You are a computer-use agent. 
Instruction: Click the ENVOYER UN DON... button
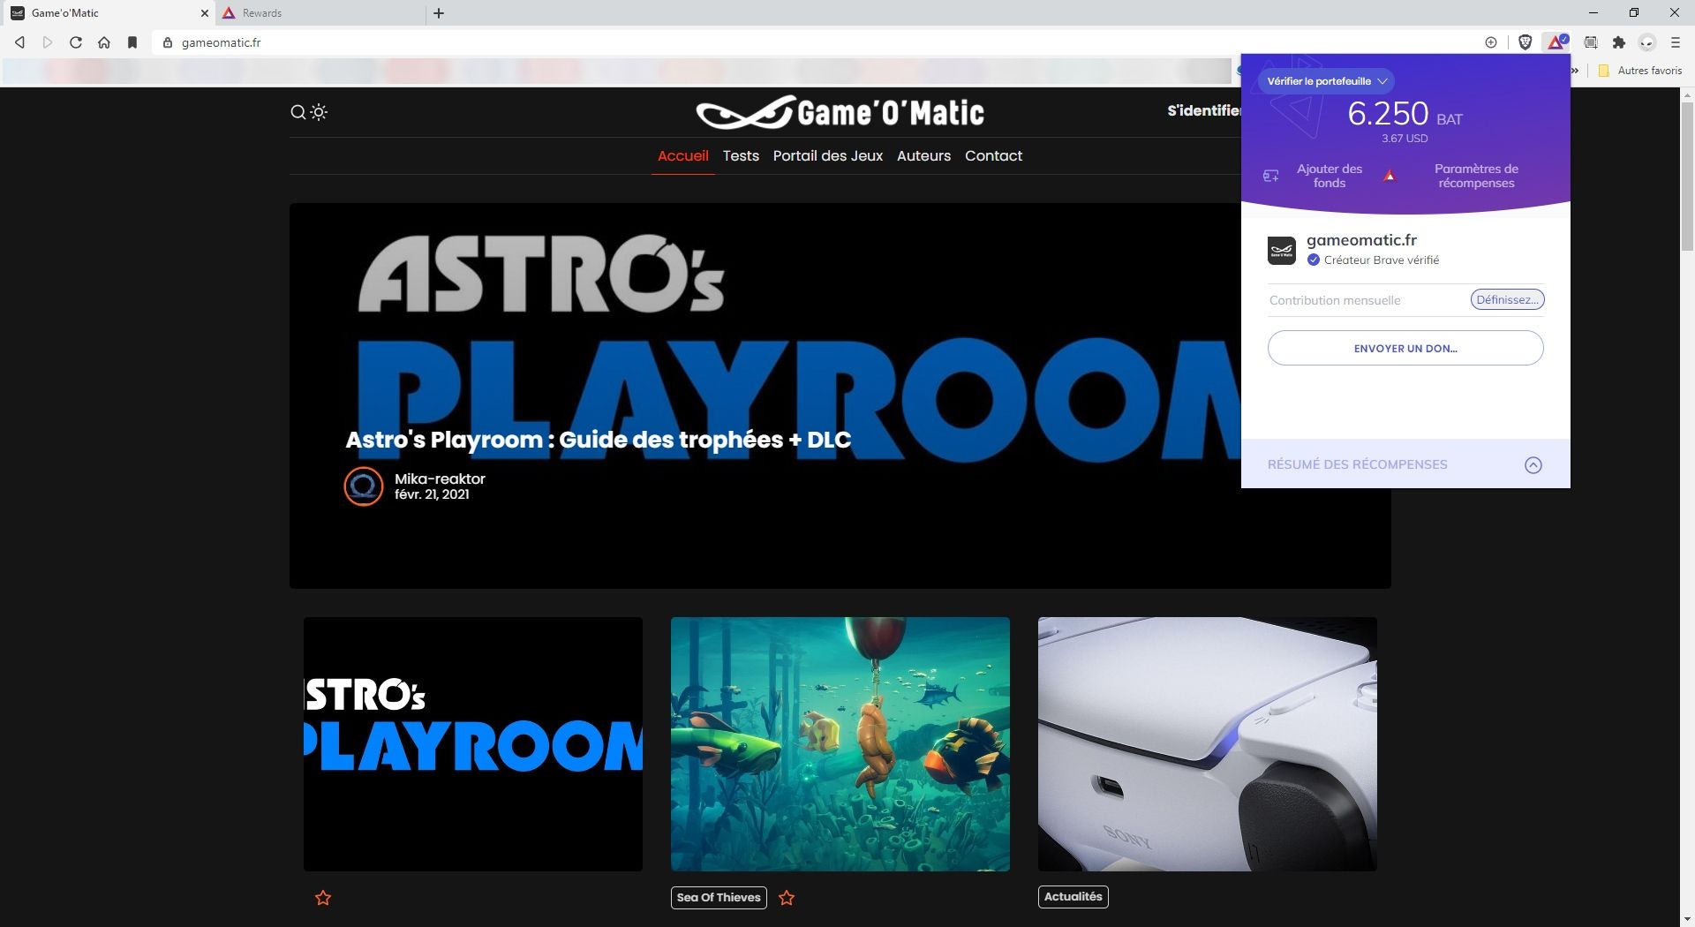tap(1405, 348)
